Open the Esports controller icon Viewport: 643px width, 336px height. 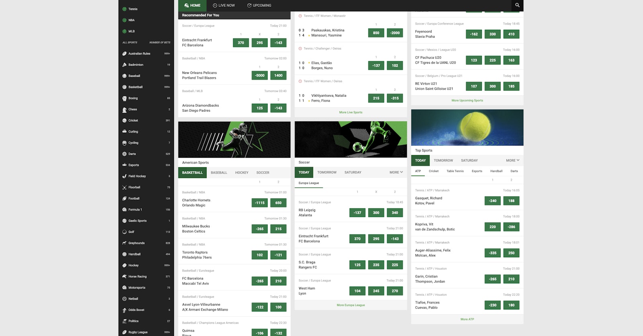(x=125, y=165)
